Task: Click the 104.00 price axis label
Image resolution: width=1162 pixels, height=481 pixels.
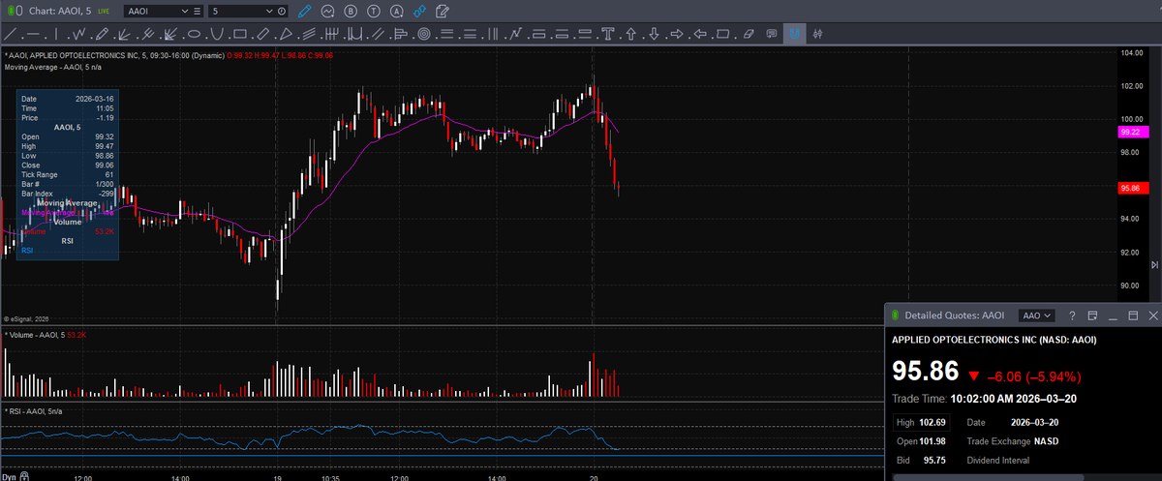Action: pos(1131,52)
